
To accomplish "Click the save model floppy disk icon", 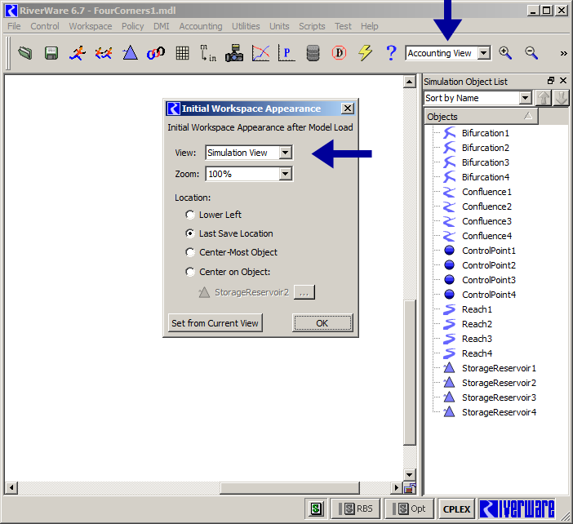I will coord(51,53).
